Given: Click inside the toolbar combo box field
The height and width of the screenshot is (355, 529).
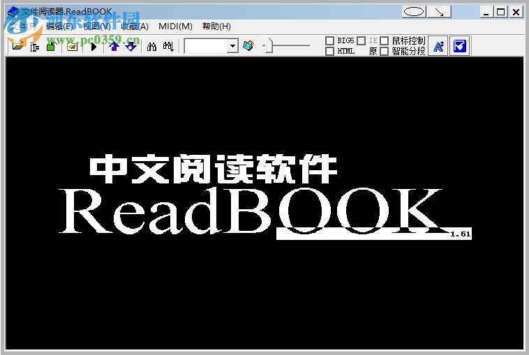Looking at the screenshot, I should (205, 46).
